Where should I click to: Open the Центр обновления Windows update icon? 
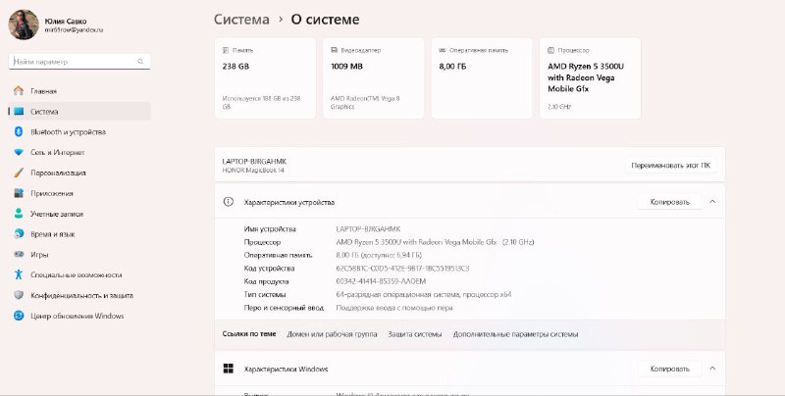click(x=19, y=316)
